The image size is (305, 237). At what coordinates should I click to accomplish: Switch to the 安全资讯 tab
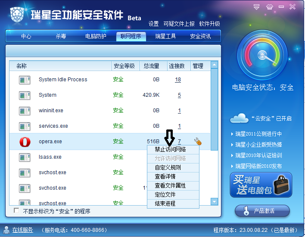[200, 36]
